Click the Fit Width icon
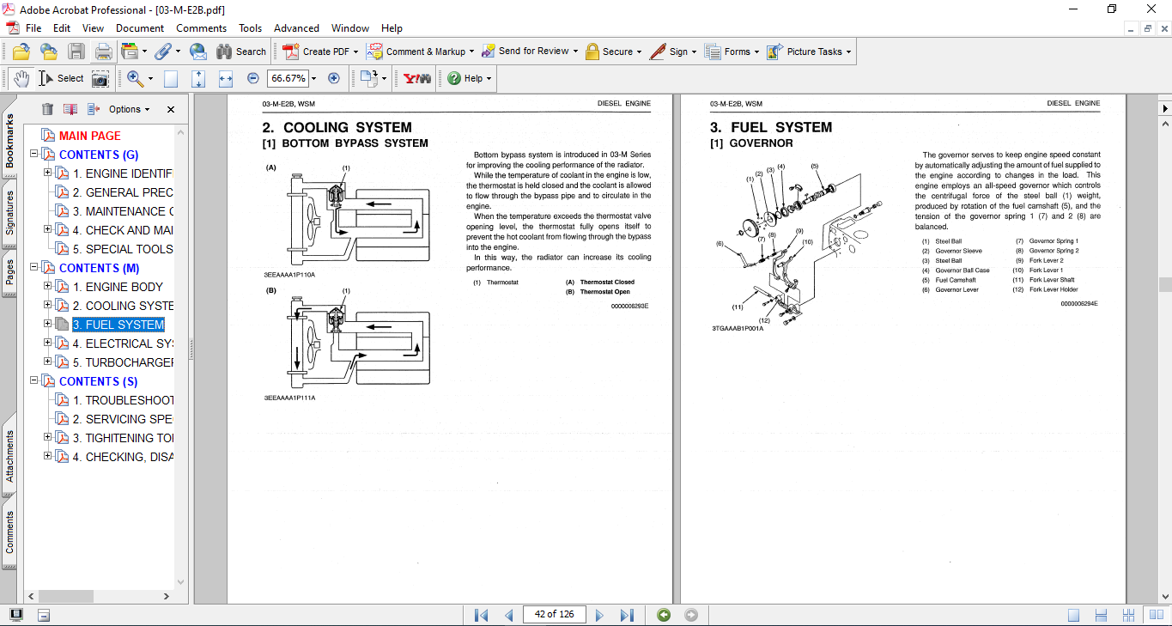Viewport: 1172px width, 626px height. pos(226,78)
